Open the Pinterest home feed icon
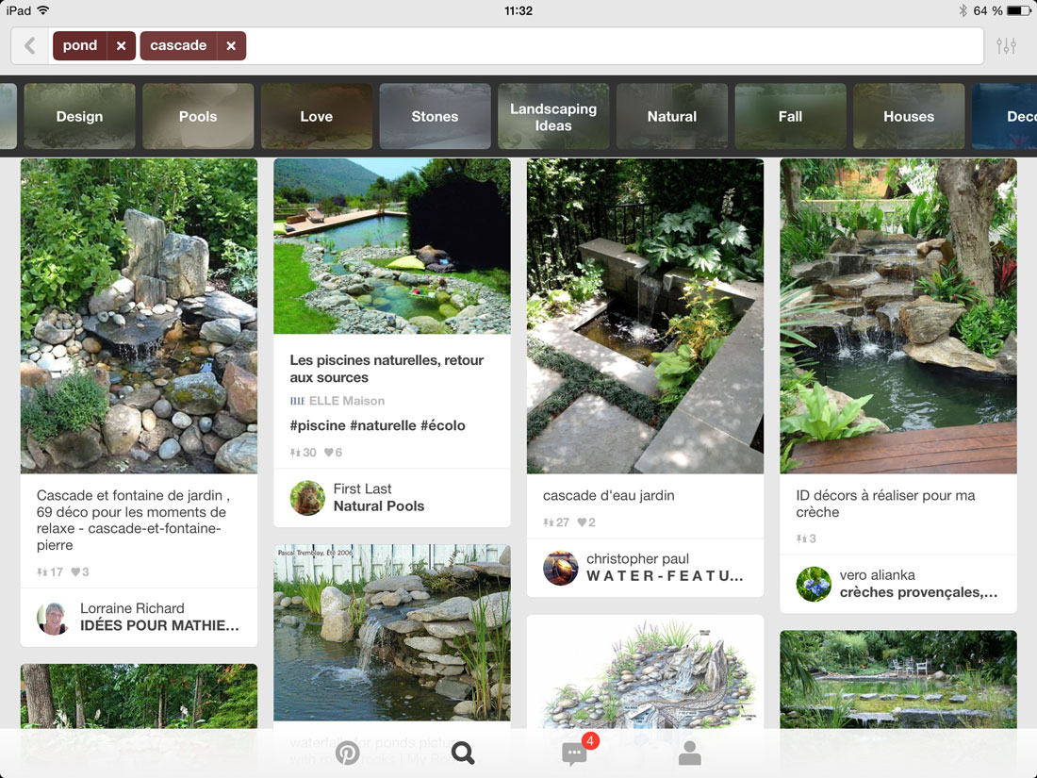 [x=347, y=753]
